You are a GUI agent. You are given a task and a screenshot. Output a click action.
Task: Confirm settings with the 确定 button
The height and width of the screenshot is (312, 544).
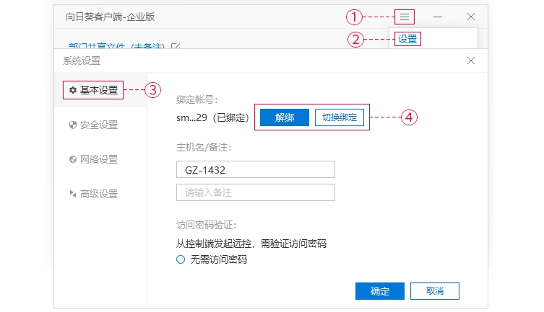coord(379,291)
